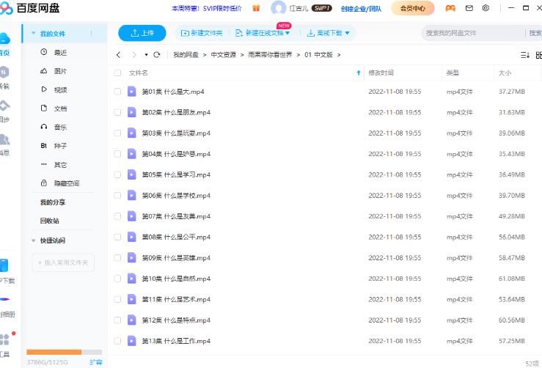Click the 拖入常用文件夹 placeholder box
Viewport: 542px width, 368px height.
click(x=63, y=262)
